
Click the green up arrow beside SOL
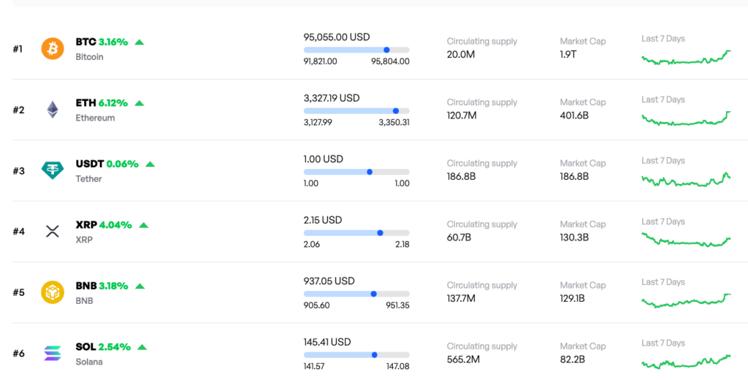pyautogui.click(x=142, y=347)
